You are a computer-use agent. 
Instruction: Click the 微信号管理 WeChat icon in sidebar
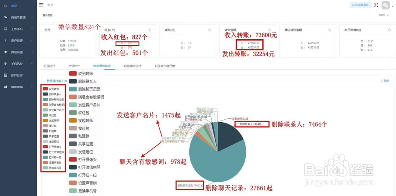[x=6, y=17]
